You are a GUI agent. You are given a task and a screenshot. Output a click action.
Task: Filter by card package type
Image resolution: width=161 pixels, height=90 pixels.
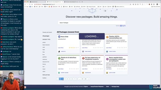44,47
